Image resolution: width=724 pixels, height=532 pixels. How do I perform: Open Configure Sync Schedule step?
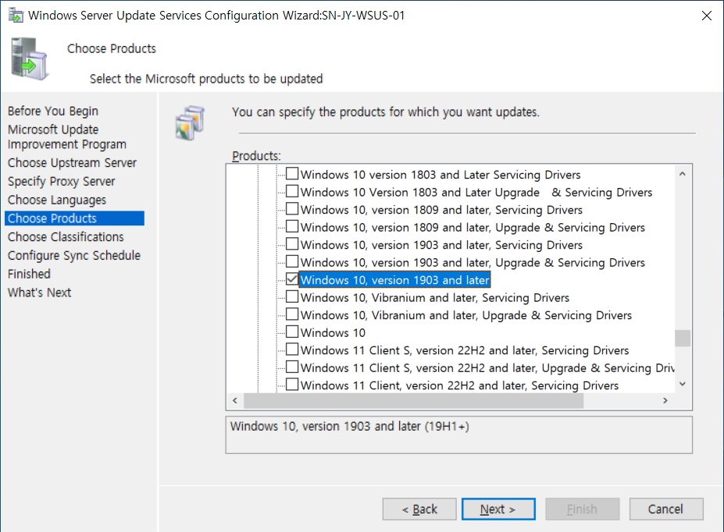[74, 255]
